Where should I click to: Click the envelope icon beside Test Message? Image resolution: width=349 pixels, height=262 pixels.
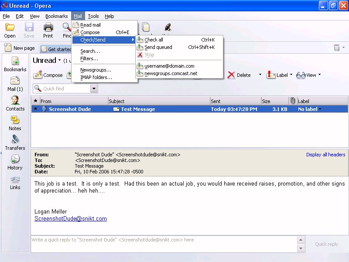(116, 109)
